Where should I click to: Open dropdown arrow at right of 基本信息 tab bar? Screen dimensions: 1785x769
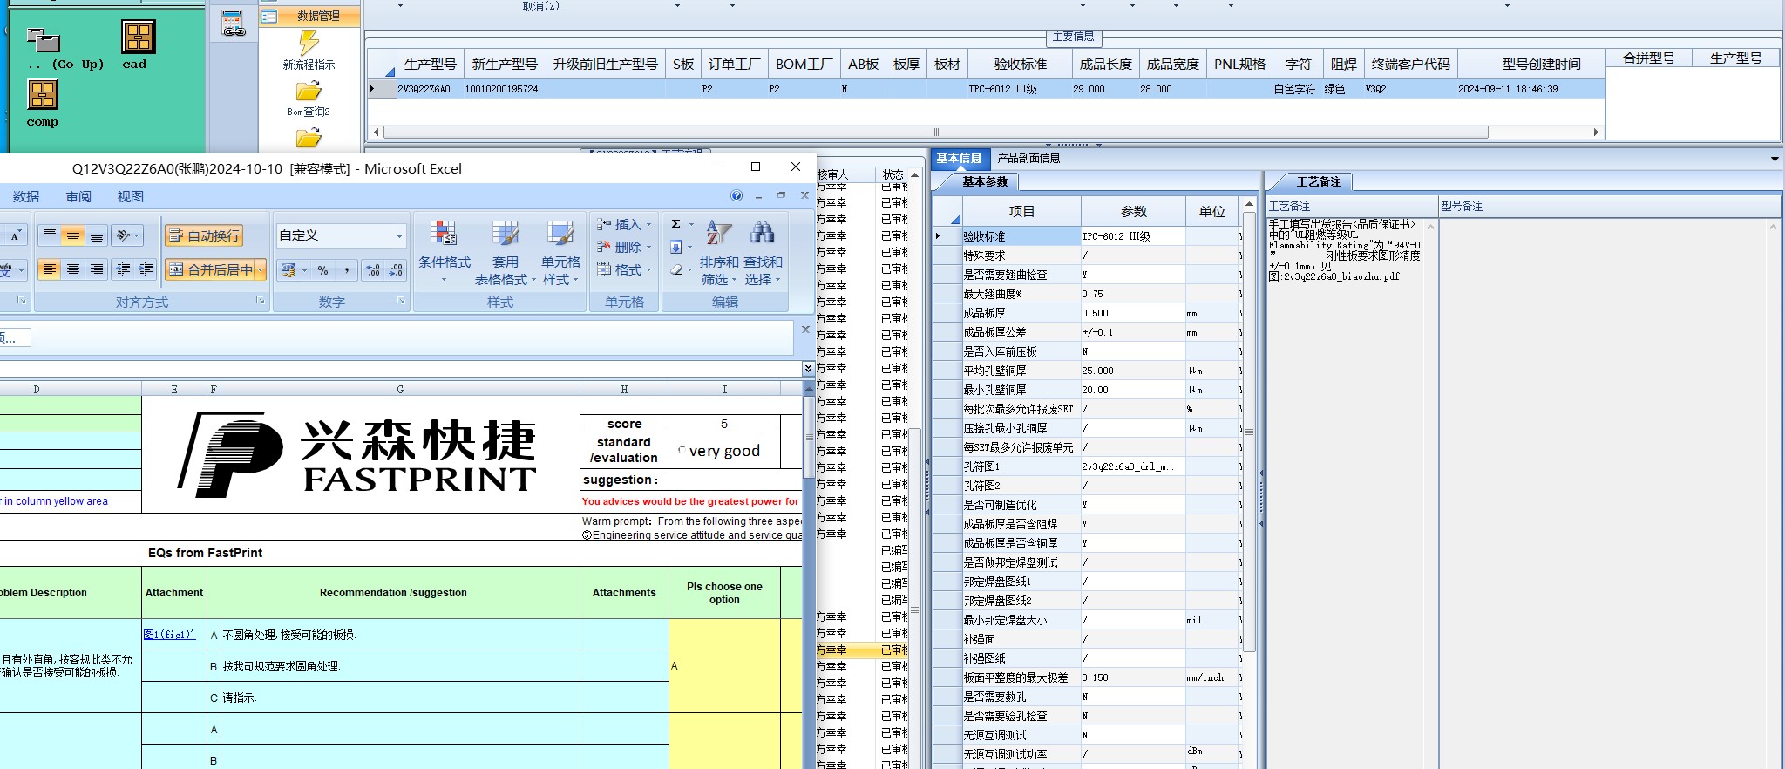click(1775, 159)
